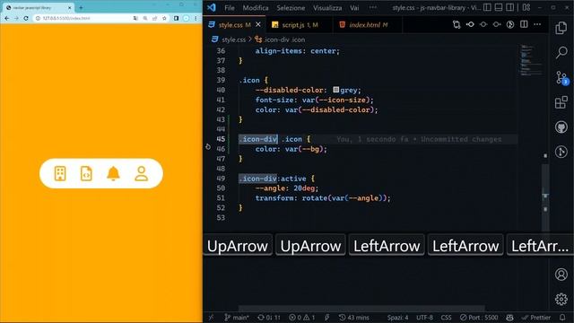574x323 pixels.
Task: Open the Search panel in activity bar
Action: click(561, 52)
